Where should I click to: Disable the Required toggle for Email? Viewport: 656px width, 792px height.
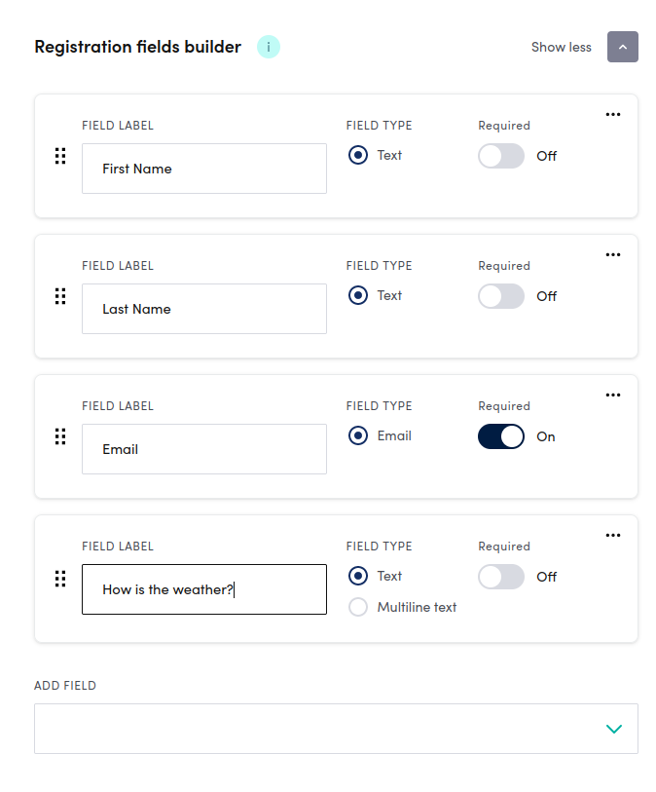(x=501, y=436)
